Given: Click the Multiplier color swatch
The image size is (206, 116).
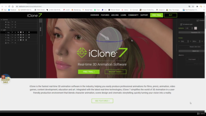Looking at the screenshot, I should (195, 28).
